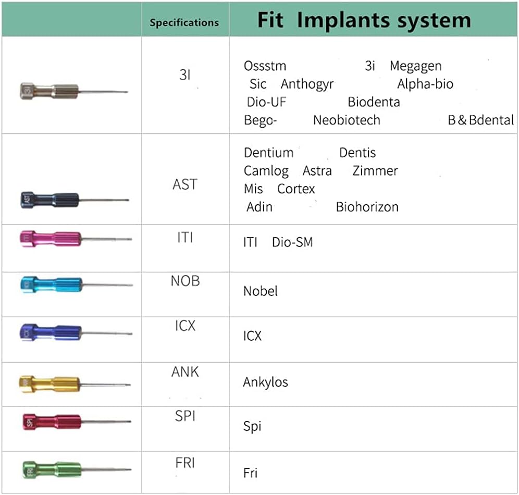Select the Dio-SM text entry
Image resolution: width=519 pixels, height=495 pixels.
292,242
